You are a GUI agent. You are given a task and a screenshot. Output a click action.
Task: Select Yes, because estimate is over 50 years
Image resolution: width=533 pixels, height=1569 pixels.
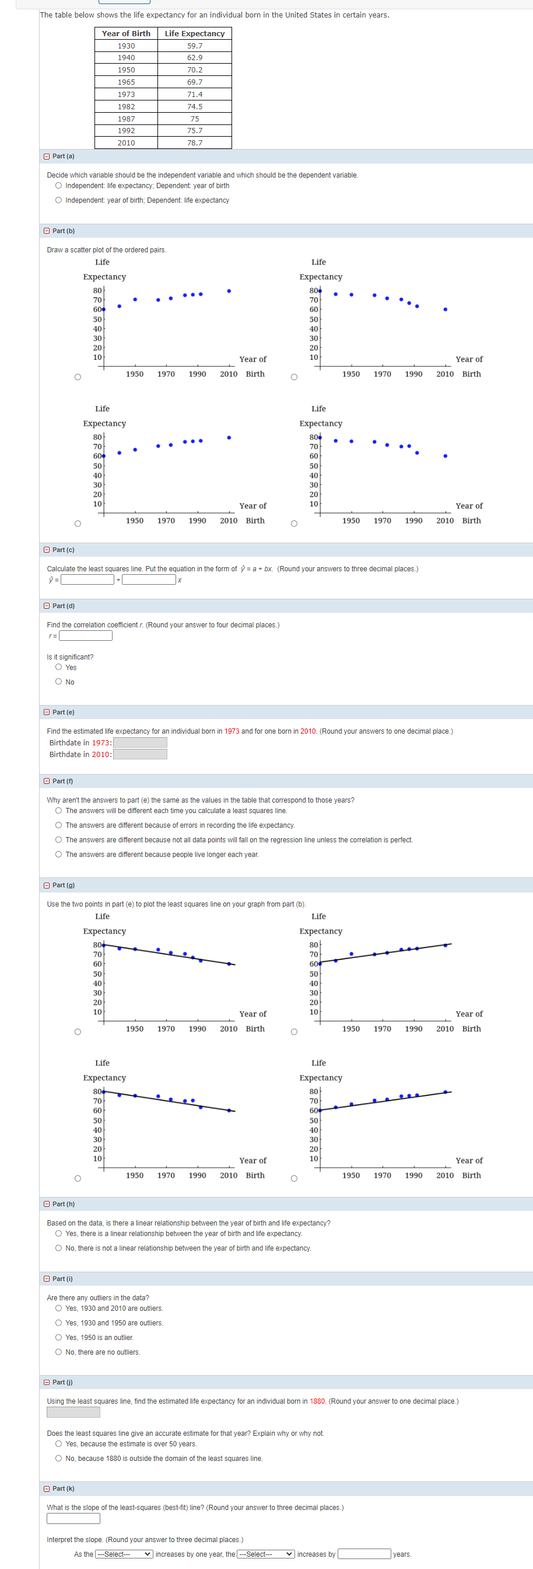point(58,1445)
